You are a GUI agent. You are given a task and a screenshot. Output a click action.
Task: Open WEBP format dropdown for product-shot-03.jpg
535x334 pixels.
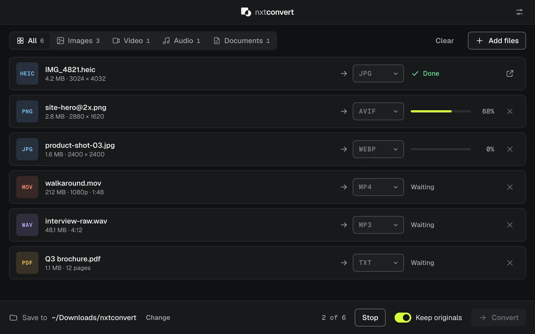pos(378,149)
